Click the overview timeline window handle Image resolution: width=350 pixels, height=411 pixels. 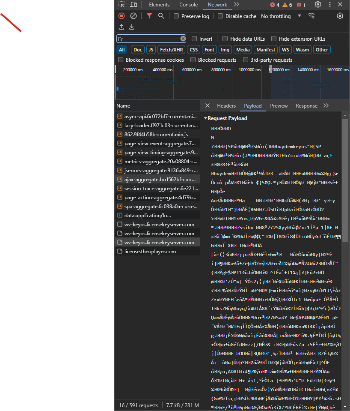point(271,69)
